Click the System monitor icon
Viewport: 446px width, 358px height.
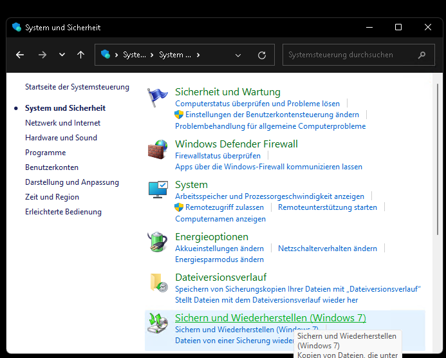(x=158, y=189)
